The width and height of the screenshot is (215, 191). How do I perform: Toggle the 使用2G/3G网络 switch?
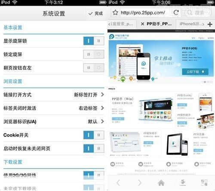point(94,175)
